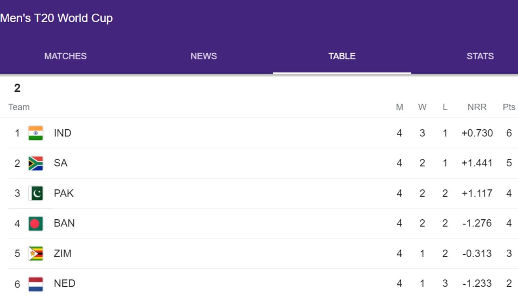Viewport: 518px width, 298px height.
Task: Click the Men's T20 World Cup title
Action: tap(57, 18)
